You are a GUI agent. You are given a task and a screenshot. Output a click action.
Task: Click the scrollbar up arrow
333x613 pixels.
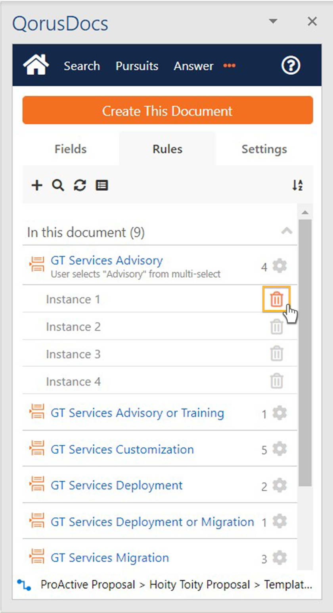point(305,213)
